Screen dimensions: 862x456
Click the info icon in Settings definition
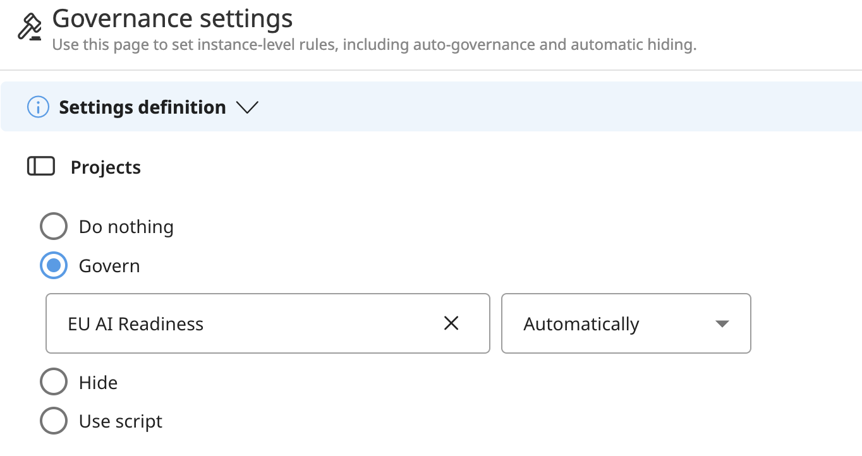pyautogui.click(x=38, y=107)
